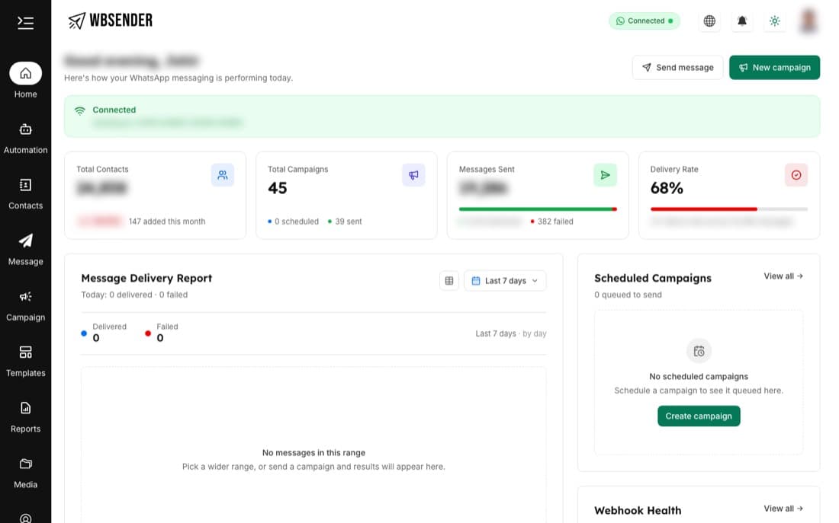Open Message in the sidebar
The width and height of the screenshot is (839, 523).
pyautogui.click(x=25, y=250)
